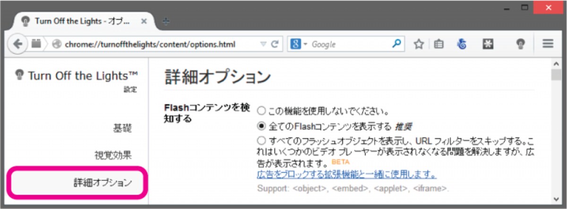Click the 設定 label under the sidebar title
Viewport: 567px width, 209px height.
130,90
